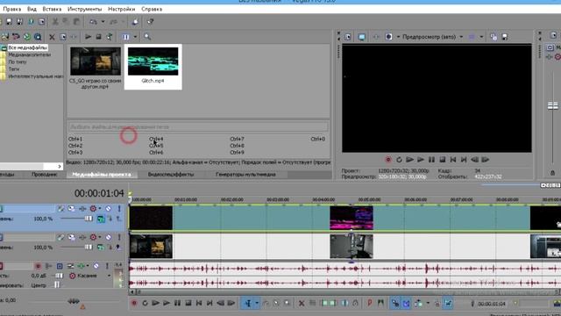Open the Вставка menu

(52, 9)
